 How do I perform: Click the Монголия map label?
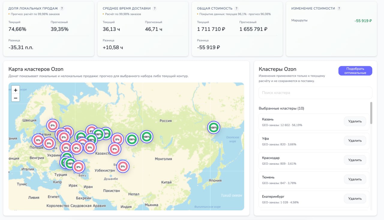(163, 159)
